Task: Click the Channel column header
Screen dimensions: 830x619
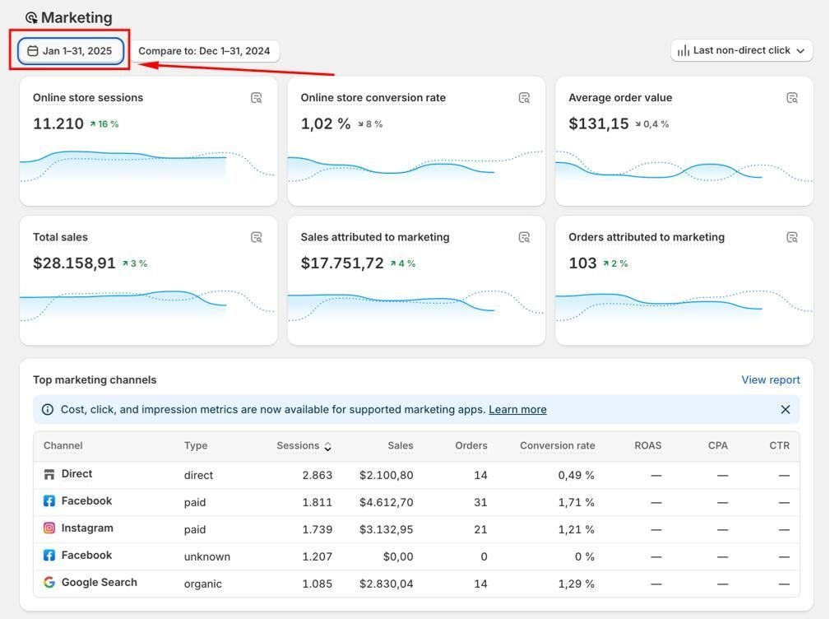Action: click(63, 445)
